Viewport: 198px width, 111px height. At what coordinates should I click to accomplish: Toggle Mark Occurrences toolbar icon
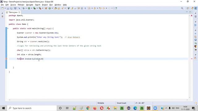tap(72, 8)
